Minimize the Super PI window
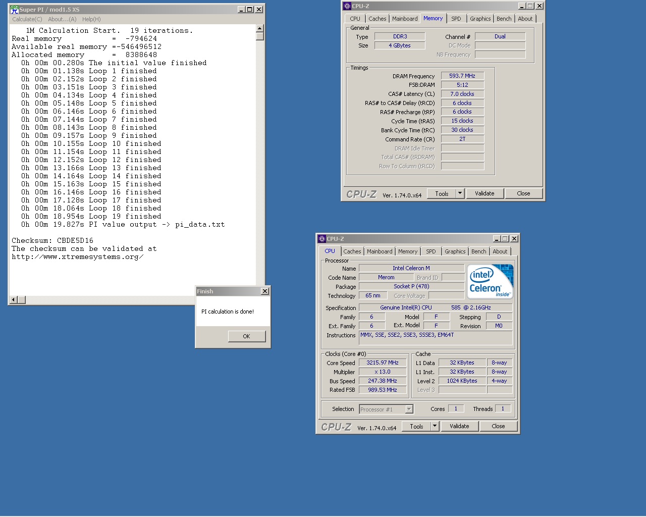The height and width of the screenshot is (517, 646). (x=241, y=10)
